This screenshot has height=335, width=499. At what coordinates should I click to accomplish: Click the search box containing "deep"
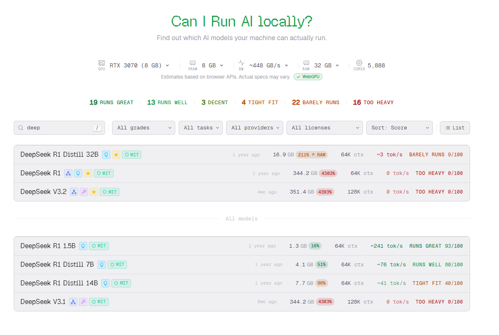pyautogui.click(x=58, y=128)
